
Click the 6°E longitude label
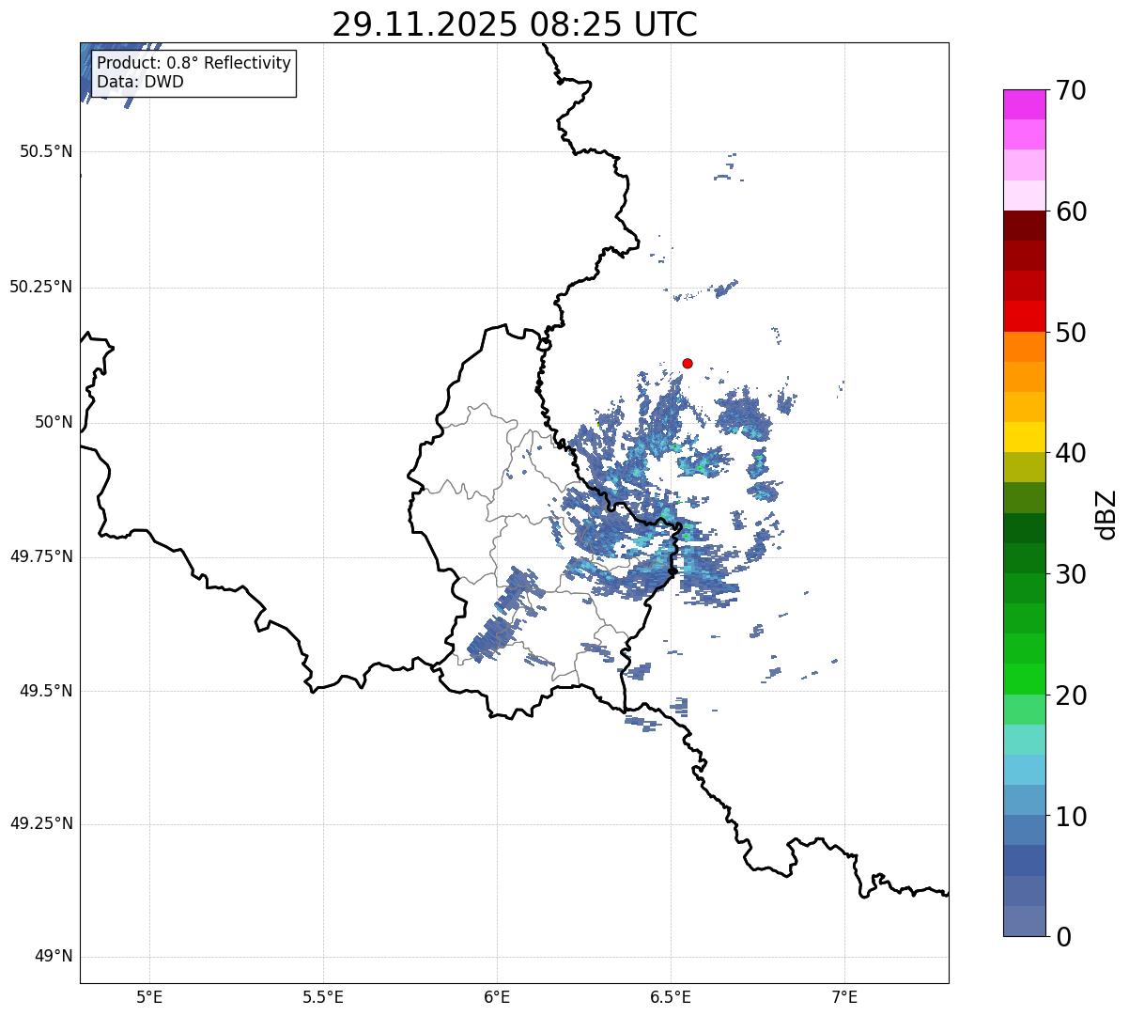pos(497,996)
